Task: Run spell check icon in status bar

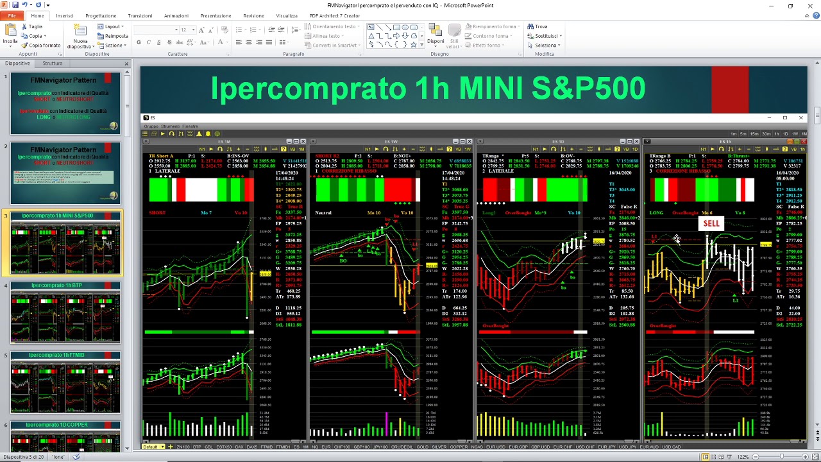Action: coord(76,457)
